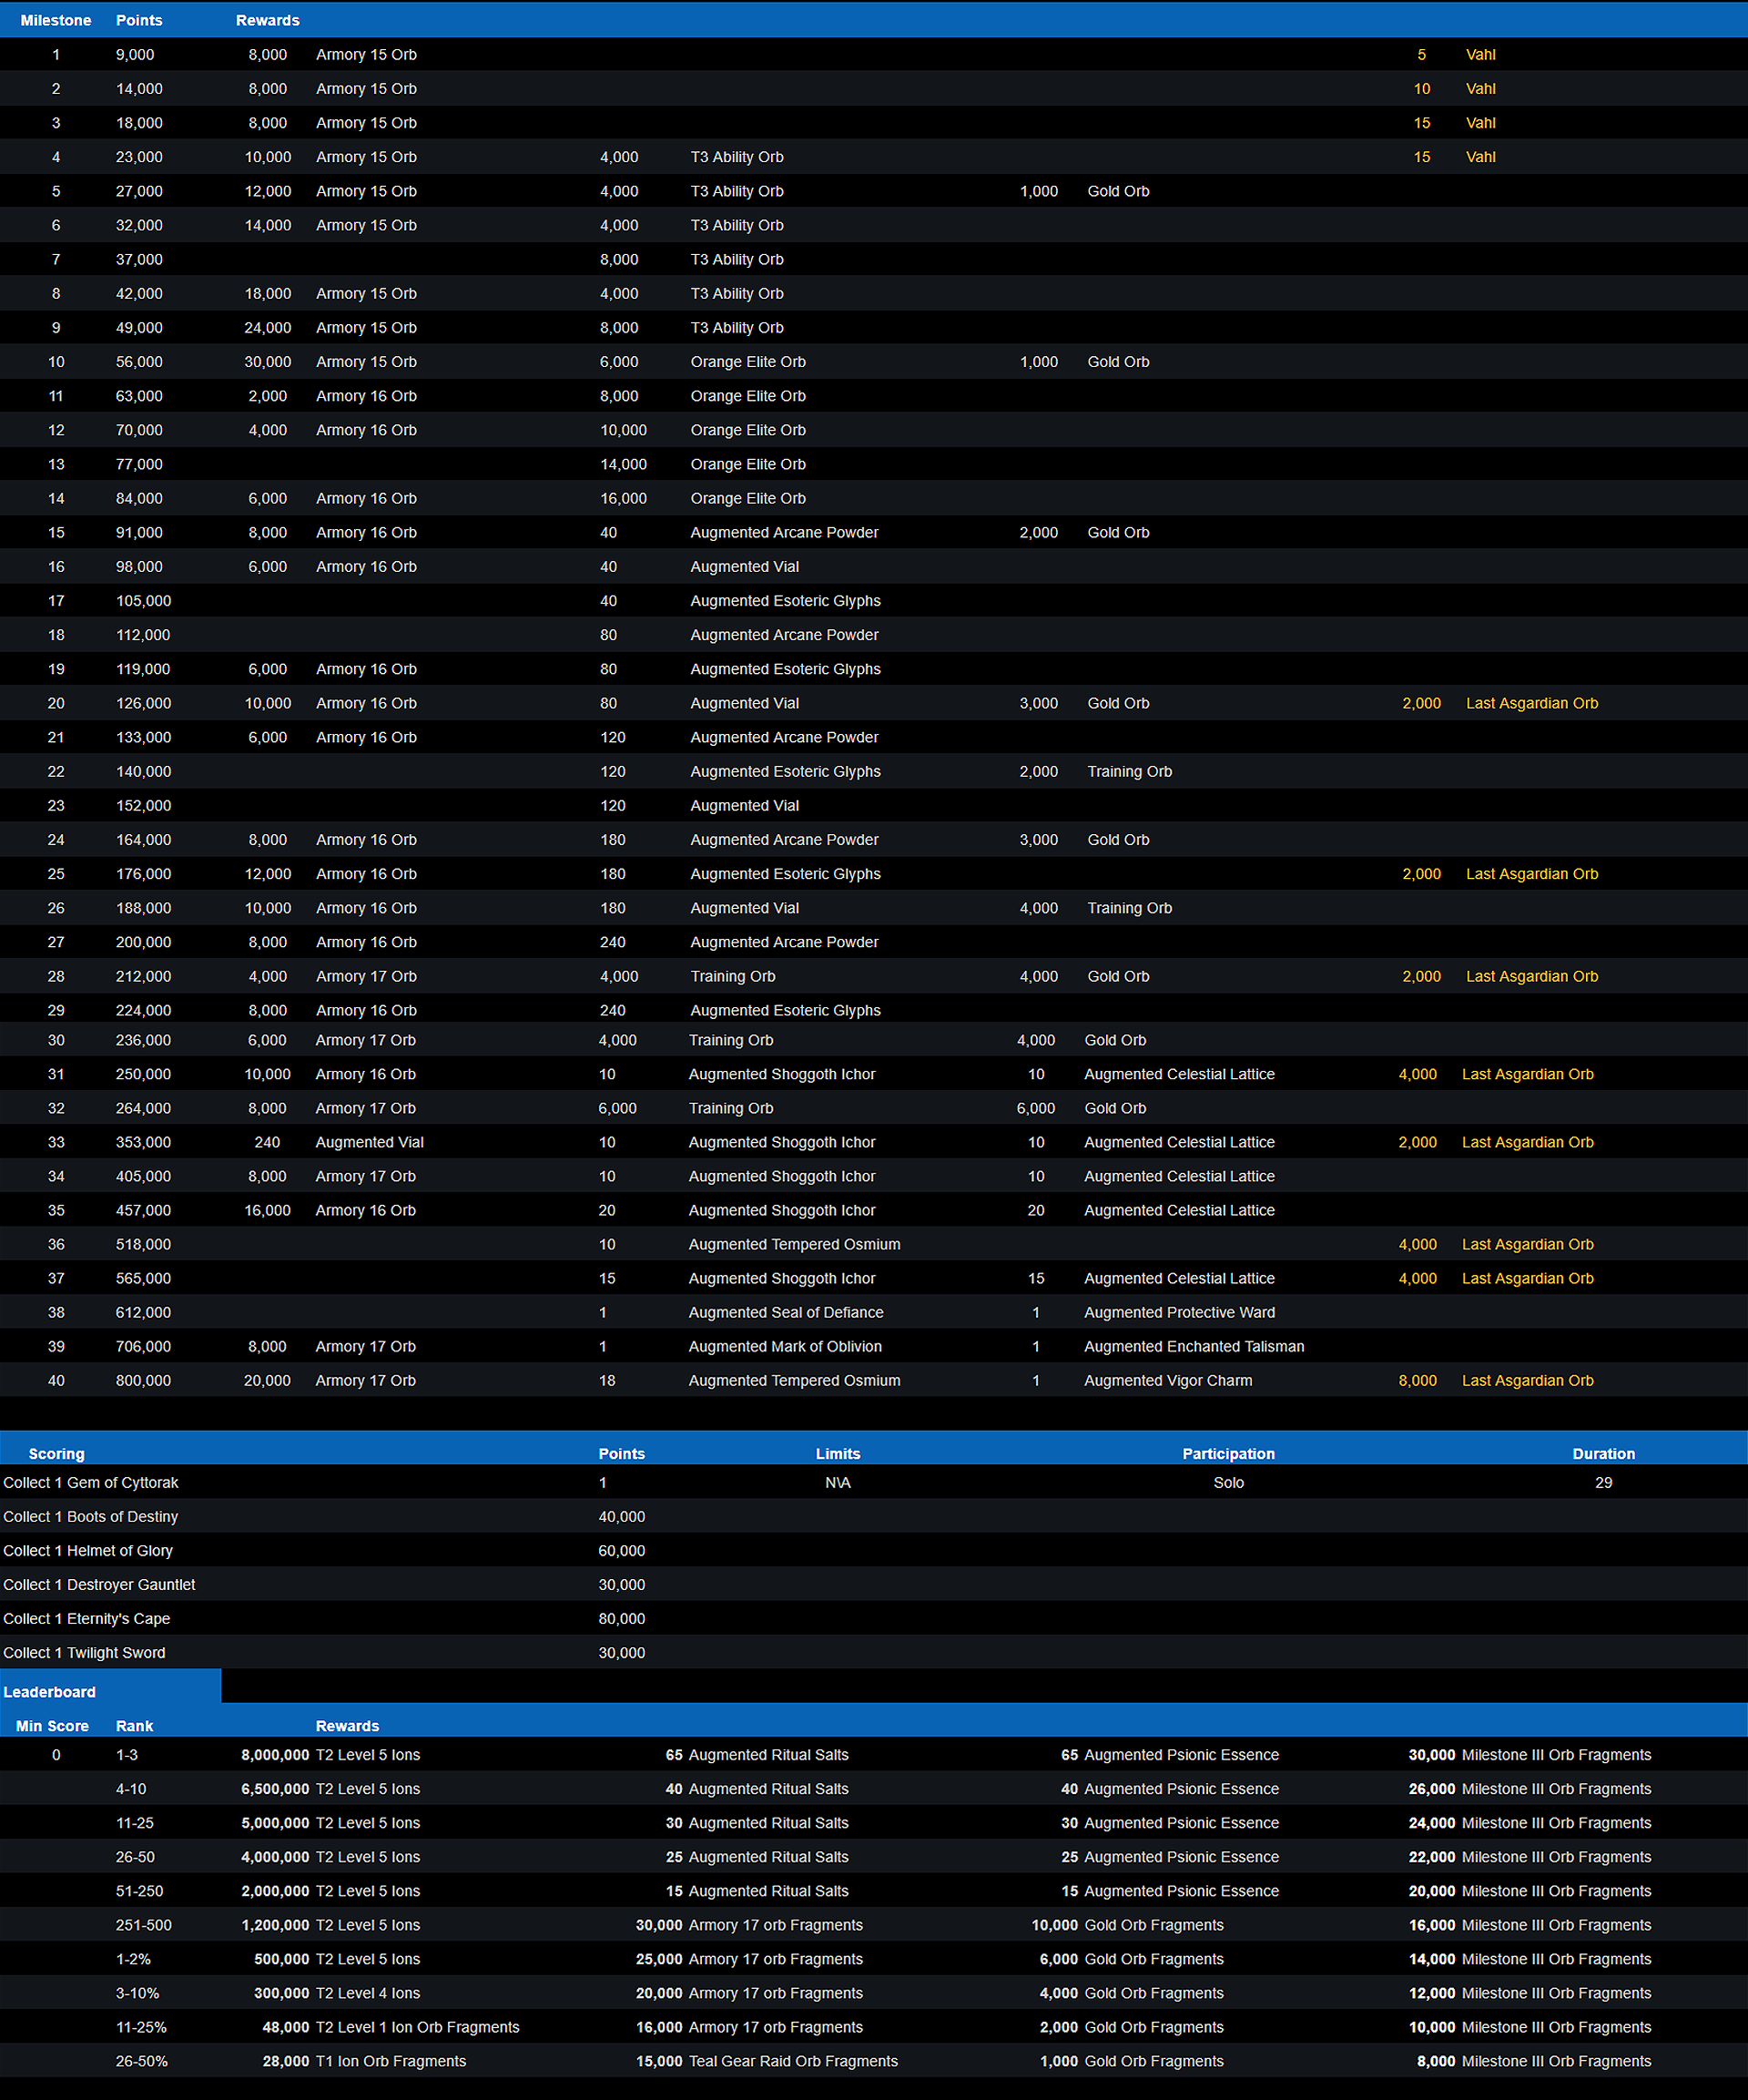This screenshot has width=1748, height=2100.
Task: Select the 77,000 points value
Action: [139, 464]
